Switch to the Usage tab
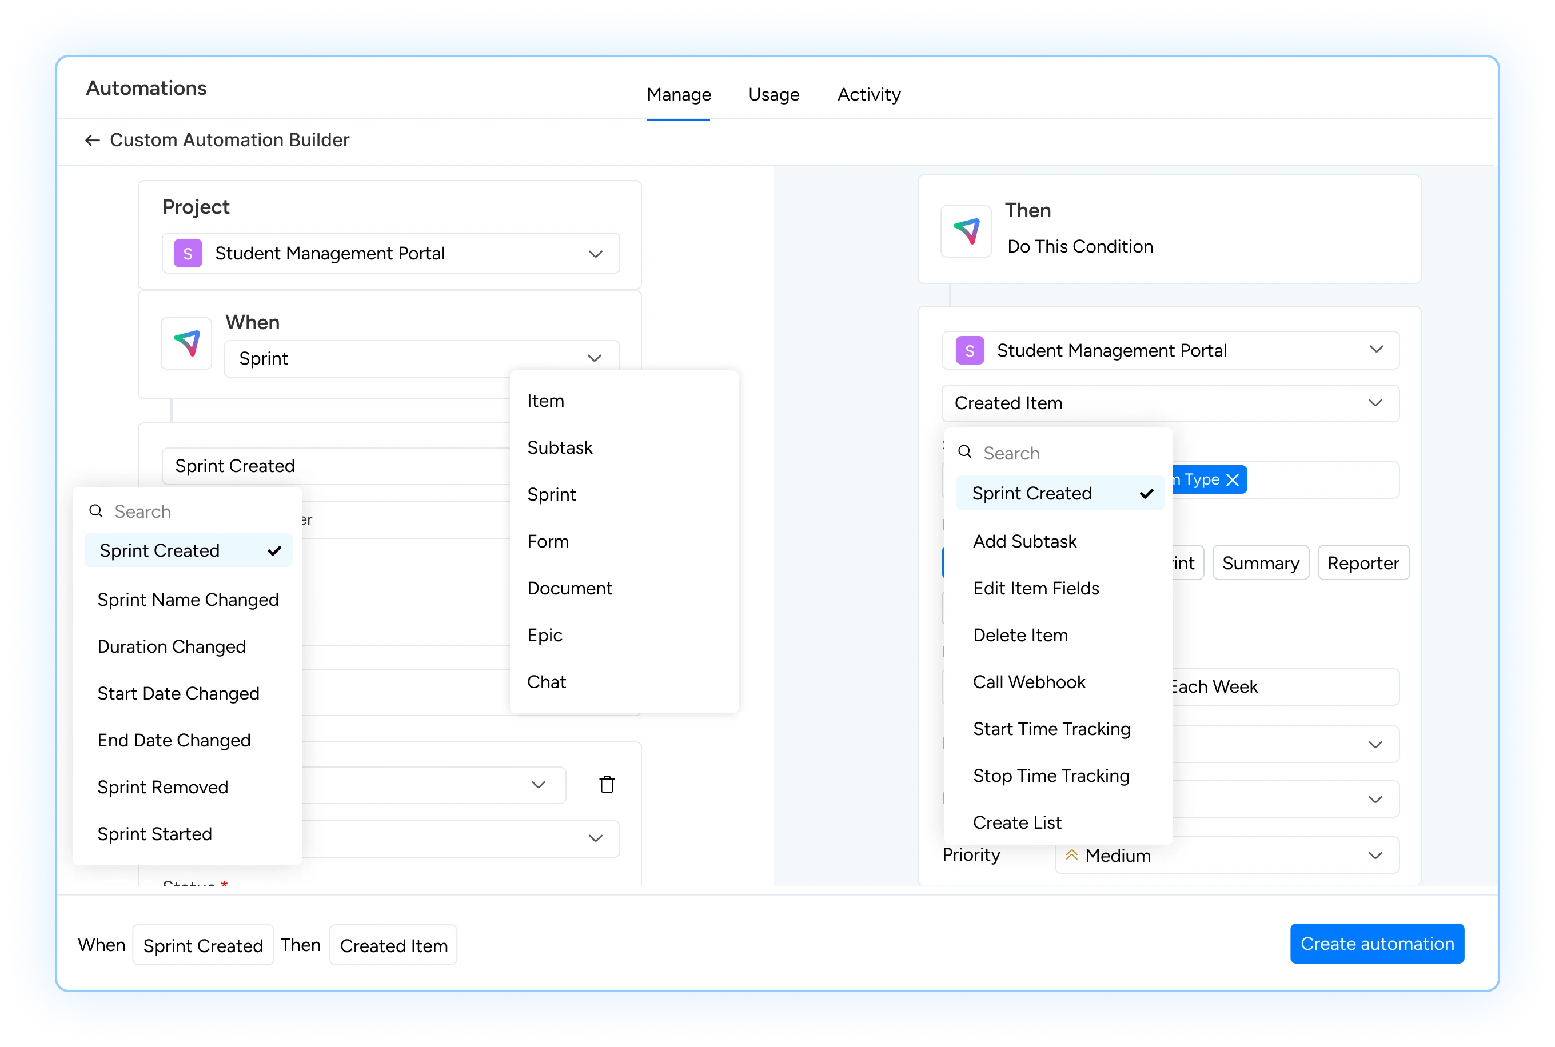 pos(773,95)
